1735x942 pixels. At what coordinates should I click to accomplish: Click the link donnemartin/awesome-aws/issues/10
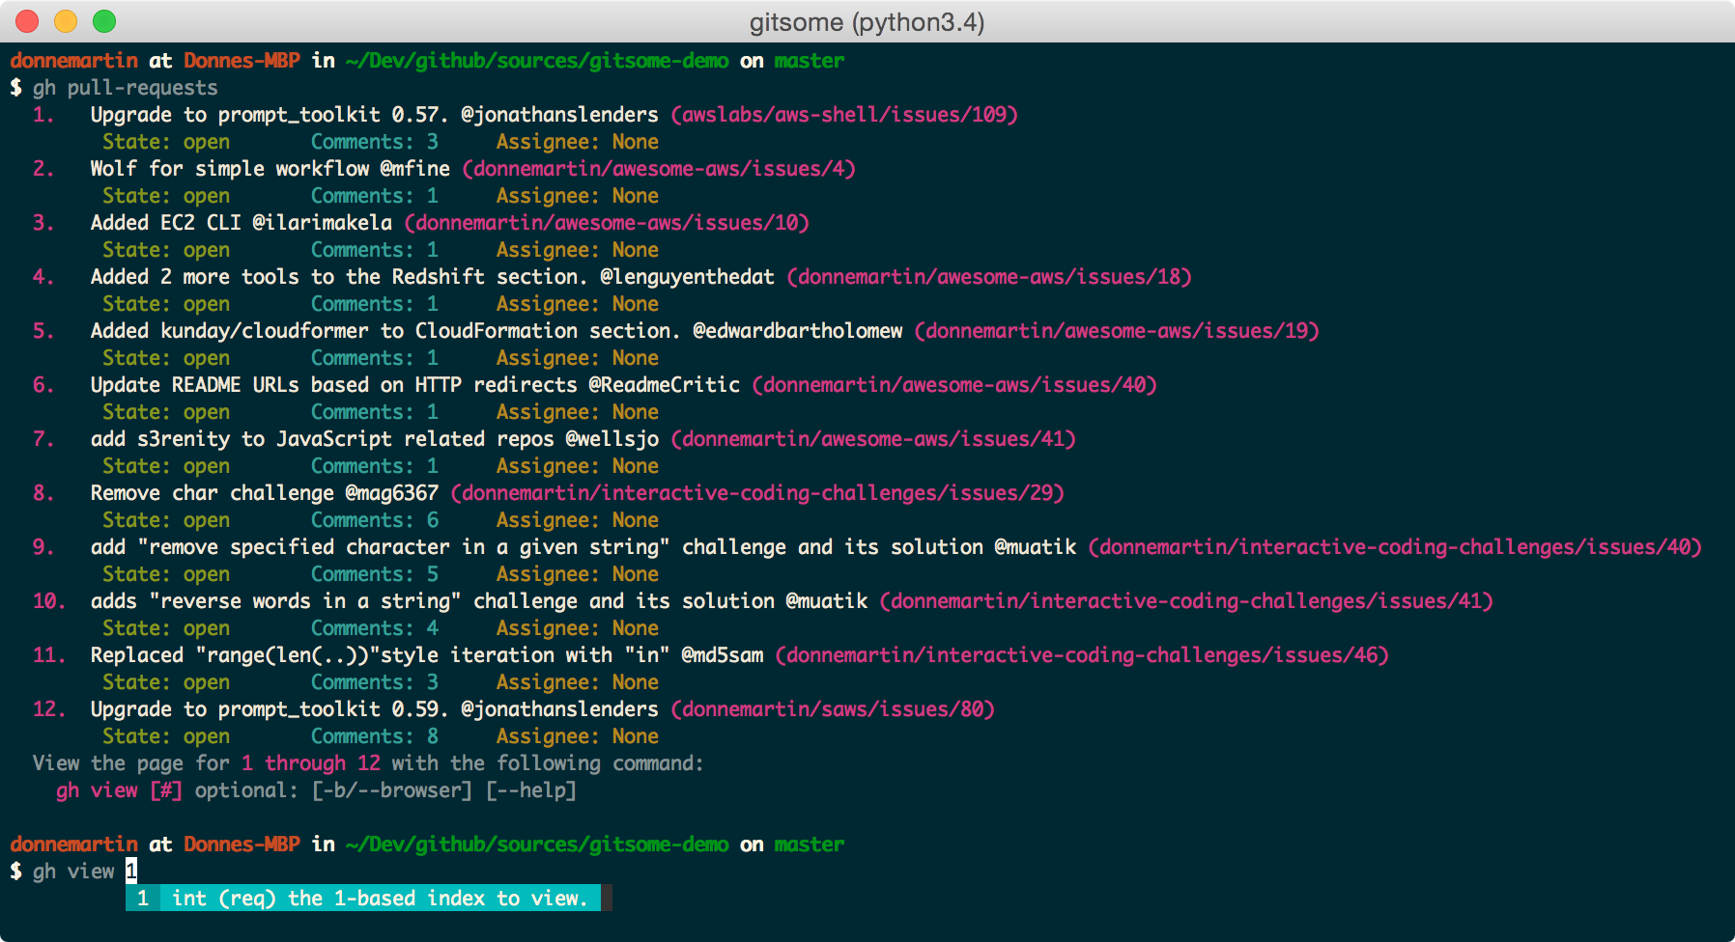pos(607,223)
